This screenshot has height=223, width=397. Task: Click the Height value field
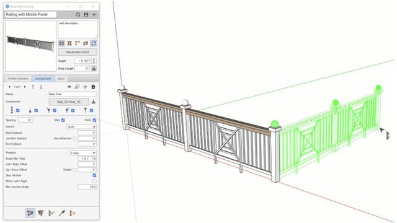pos(83,61)
